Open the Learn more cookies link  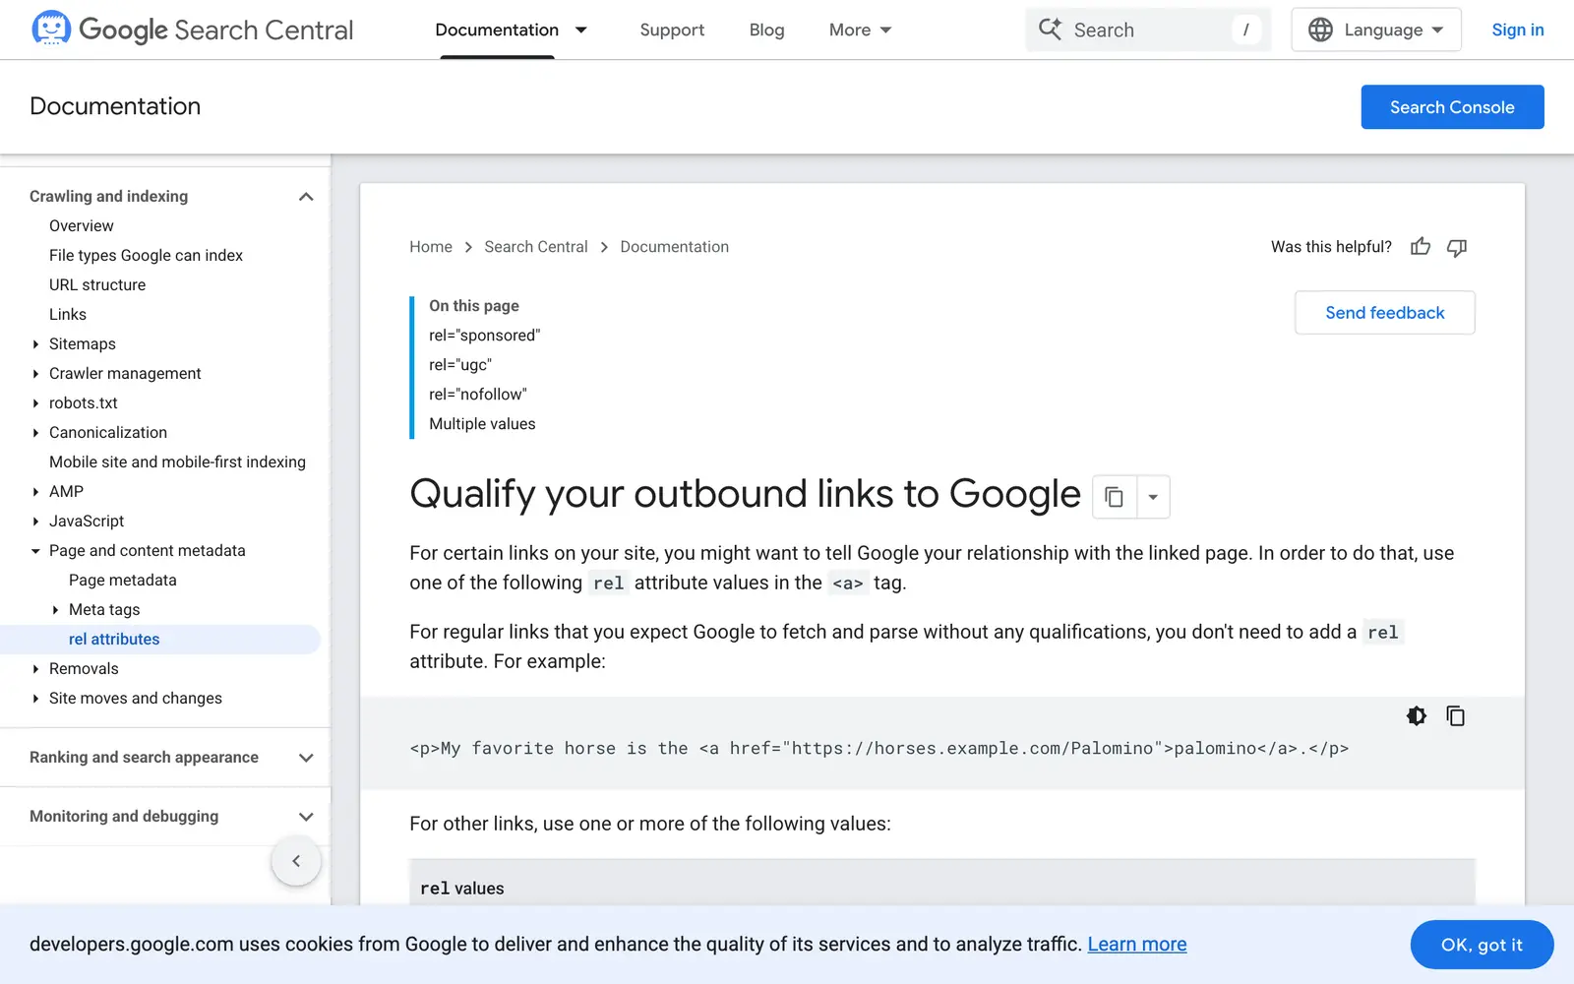coord(1137,945)
